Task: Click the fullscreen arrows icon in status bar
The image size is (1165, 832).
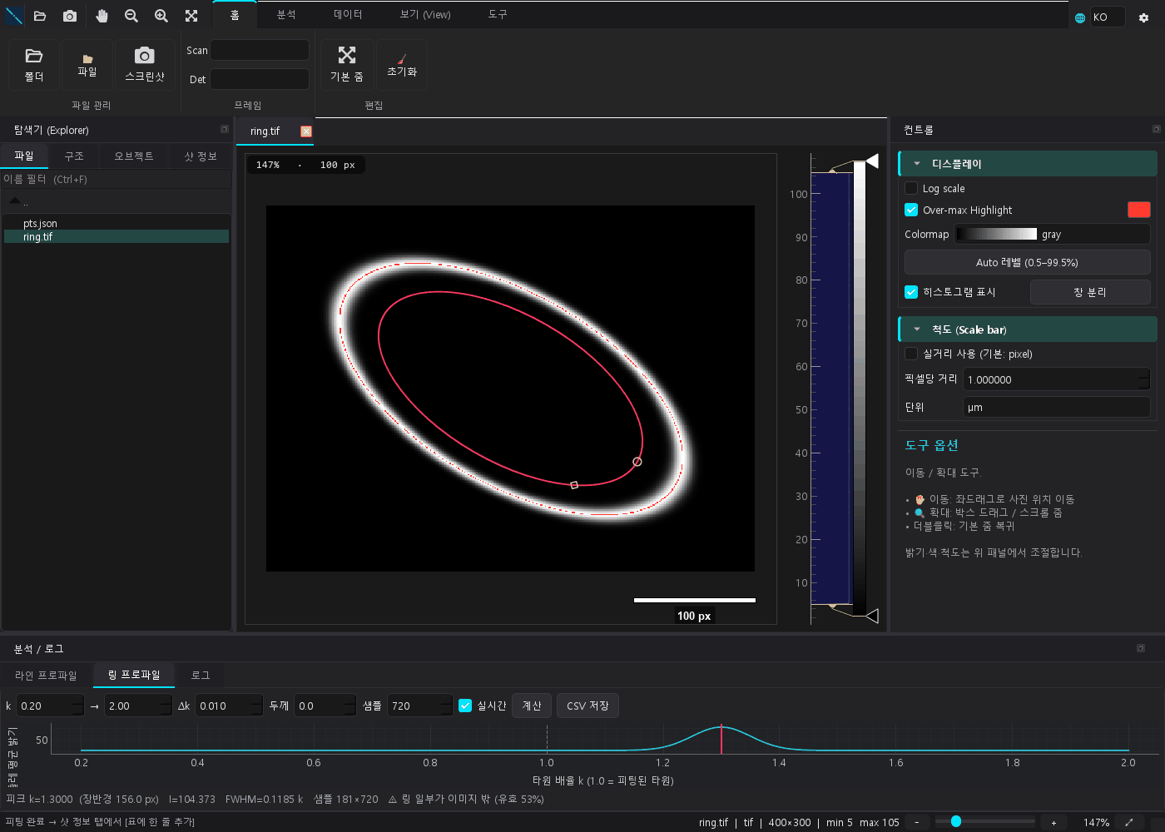Action: (x=1129, y=822)
